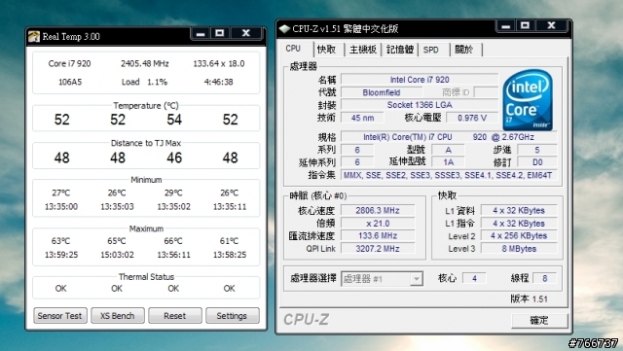The width and height of the screenshot is (623, 351).
Task: Click the CPU-Z title bar icon
Action: tap(284, 28)
